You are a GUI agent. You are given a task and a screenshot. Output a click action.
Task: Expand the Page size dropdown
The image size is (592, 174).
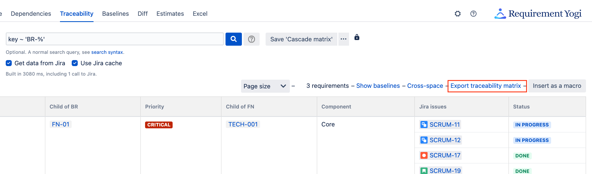point(265,86)
